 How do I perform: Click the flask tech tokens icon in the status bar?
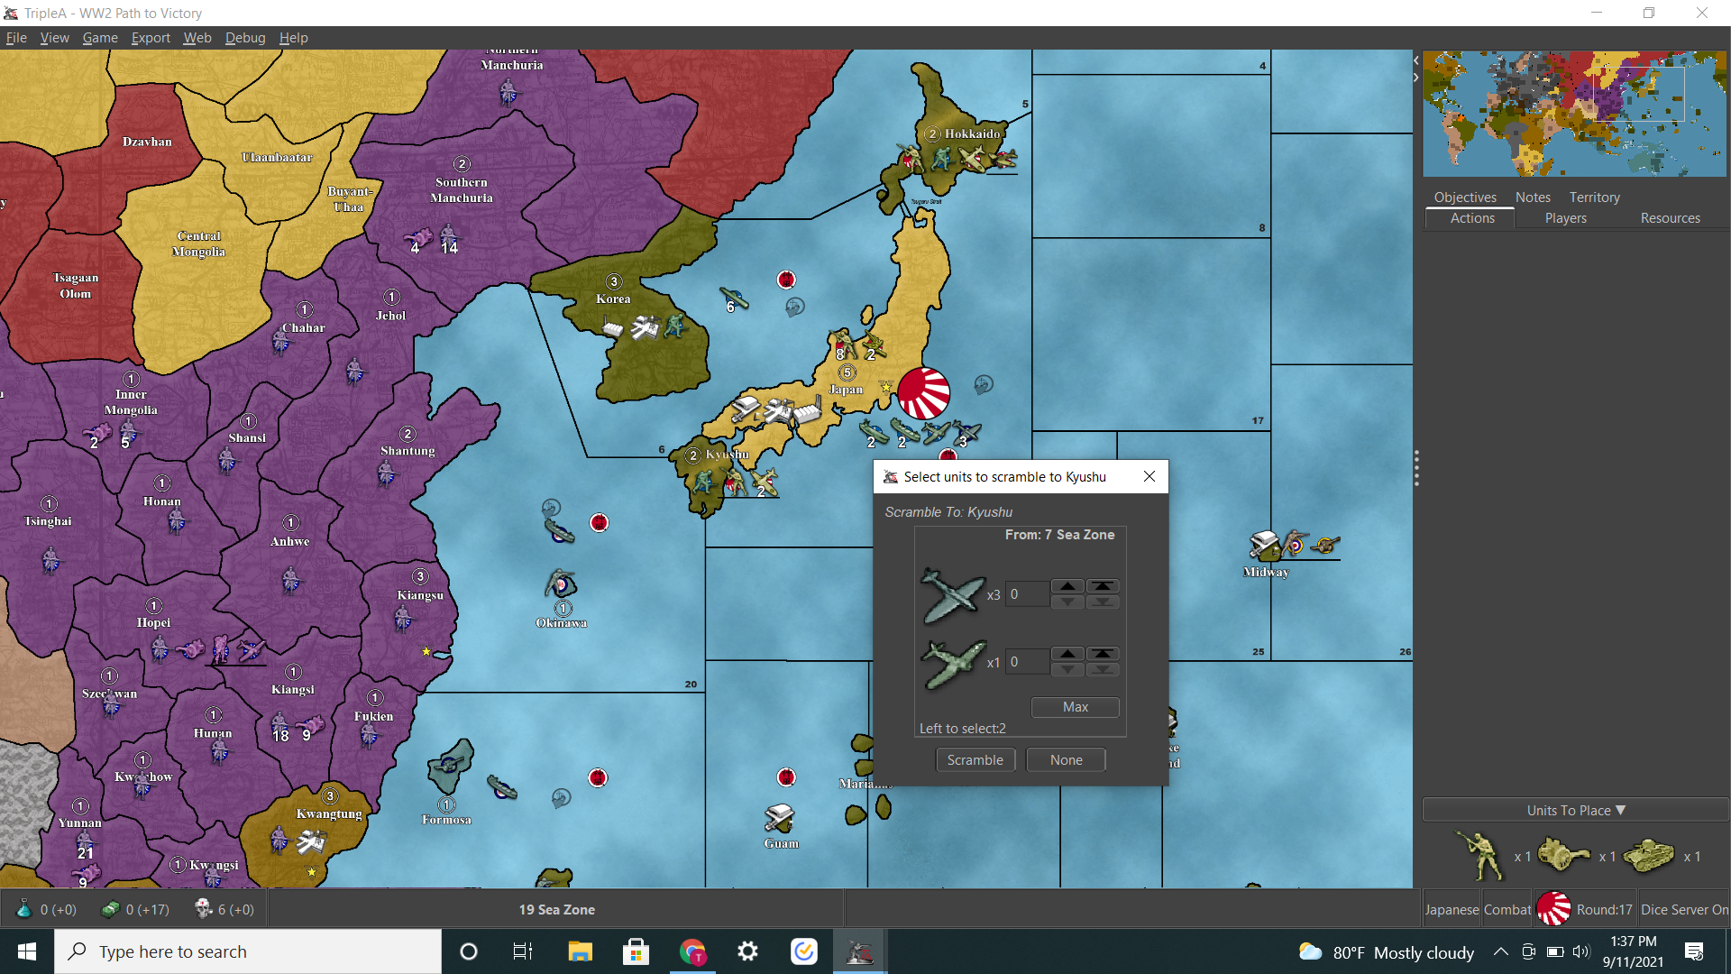pos(24,909)
